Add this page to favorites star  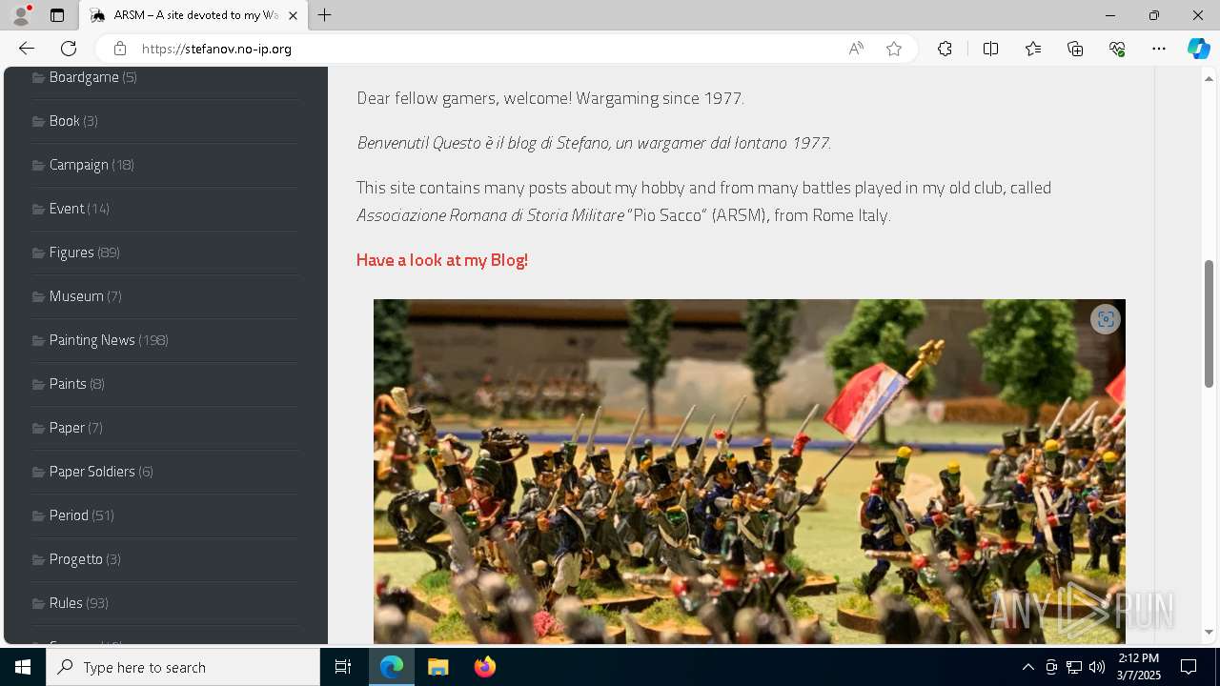pos(894,49)
